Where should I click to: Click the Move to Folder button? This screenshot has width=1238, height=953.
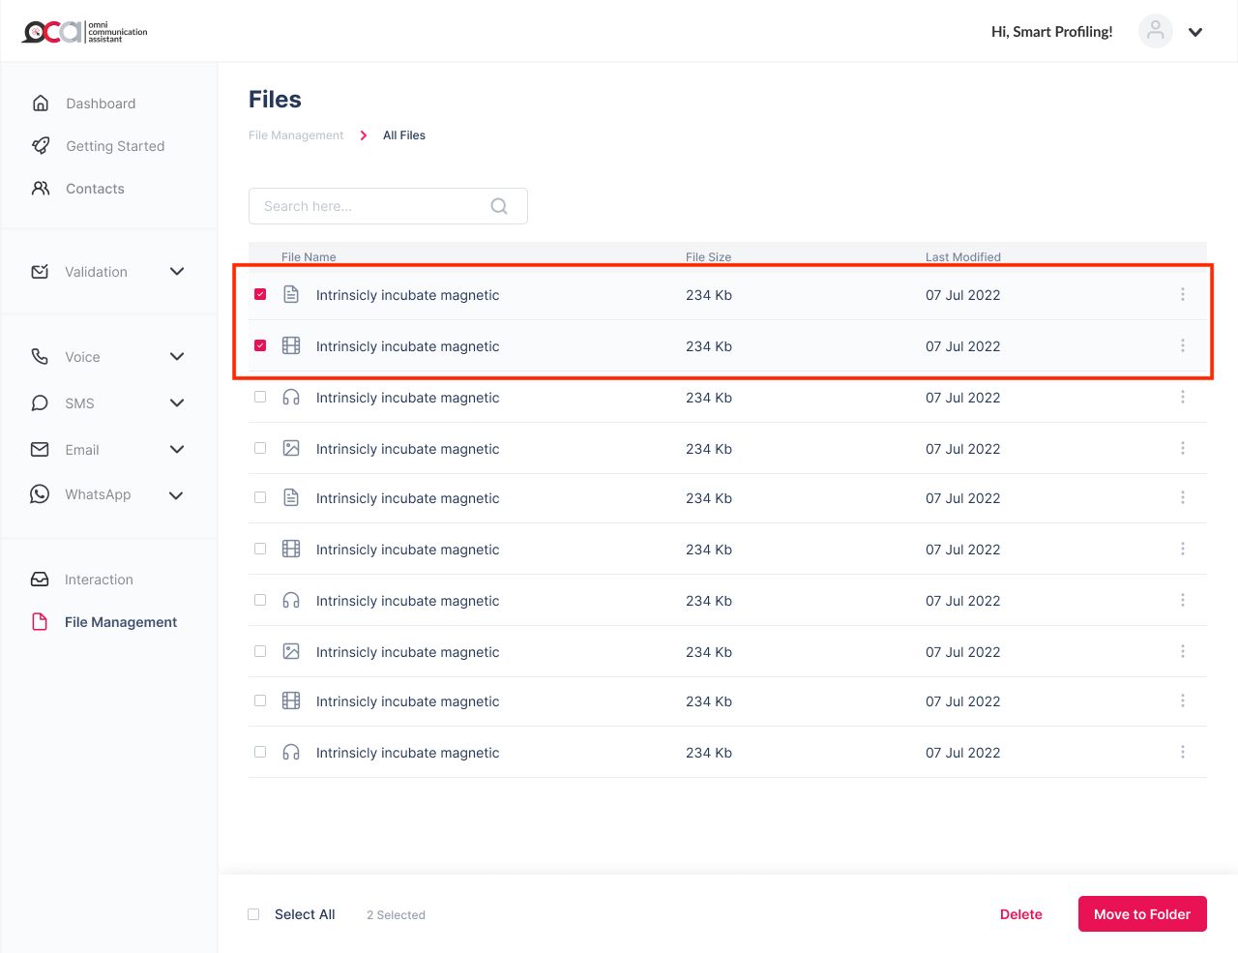[x=1141, y=914]
